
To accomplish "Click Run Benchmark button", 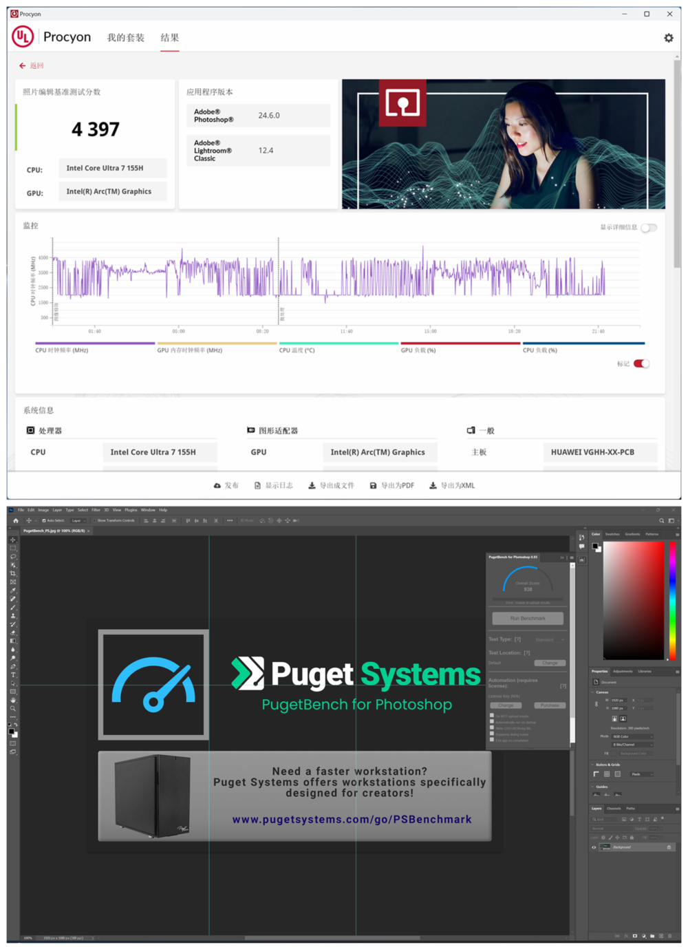I will pyautogui.click(x=528, y=619).
